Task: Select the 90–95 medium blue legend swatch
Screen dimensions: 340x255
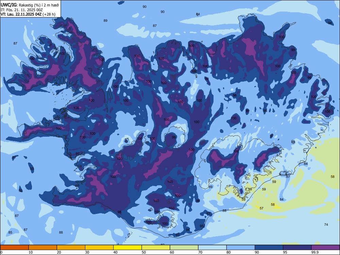Action: tap(269, 248)
